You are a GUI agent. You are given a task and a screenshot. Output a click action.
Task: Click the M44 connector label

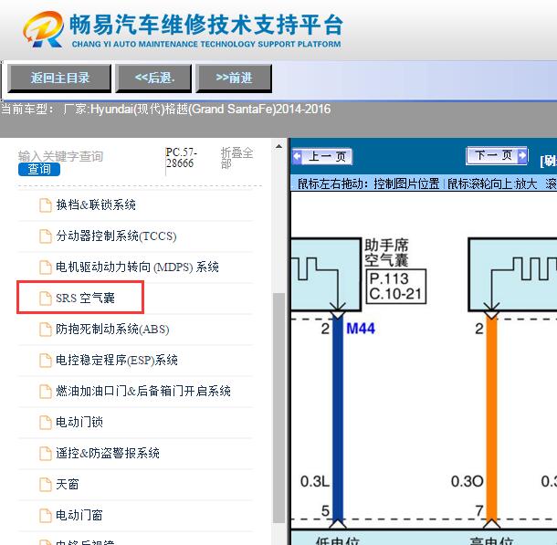tap(361, 329)
